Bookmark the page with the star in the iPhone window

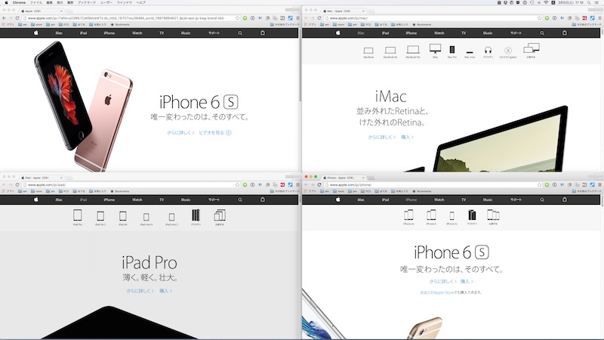(539, 185)
